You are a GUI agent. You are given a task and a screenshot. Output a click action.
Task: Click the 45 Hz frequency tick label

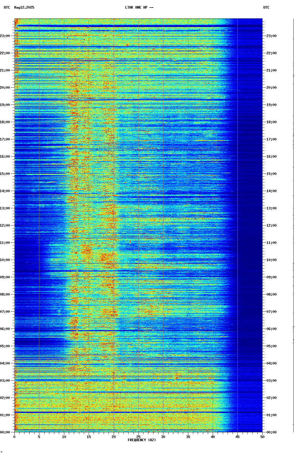(238, 437)
